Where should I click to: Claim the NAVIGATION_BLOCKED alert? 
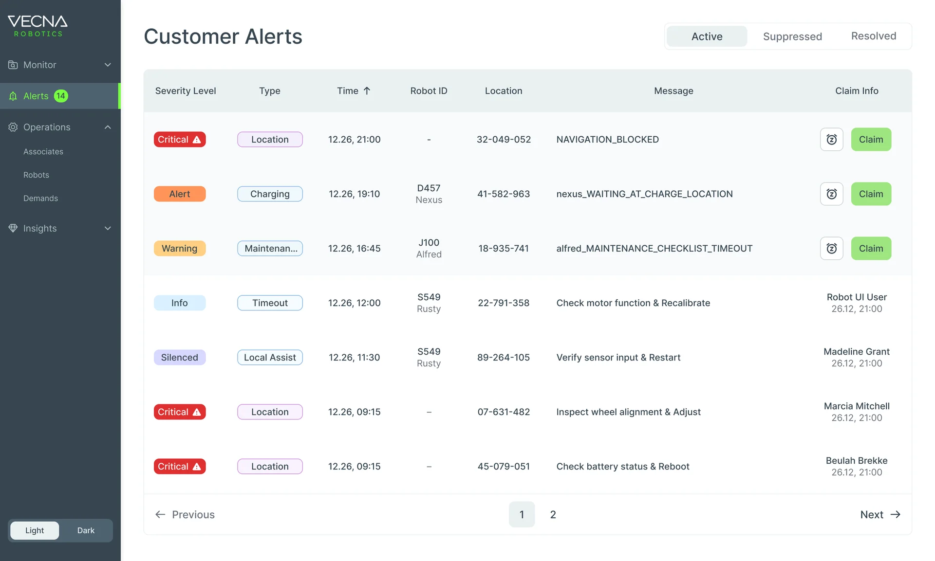871,140
